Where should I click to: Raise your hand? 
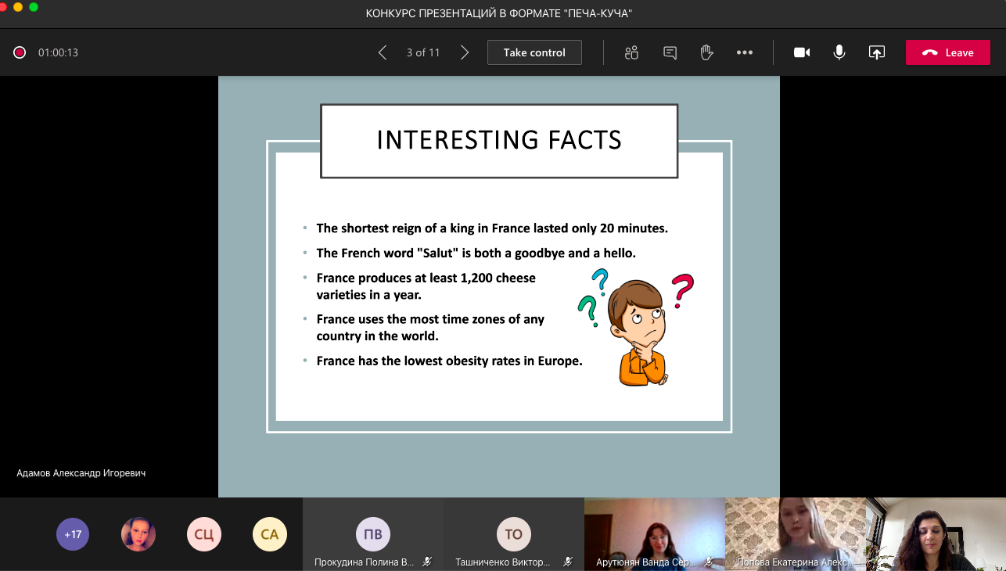(706, 52)
